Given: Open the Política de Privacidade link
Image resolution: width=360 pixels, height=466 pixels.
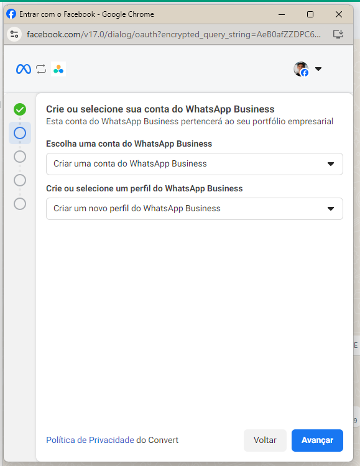Looking at the screenshot, I should point(90,440).
